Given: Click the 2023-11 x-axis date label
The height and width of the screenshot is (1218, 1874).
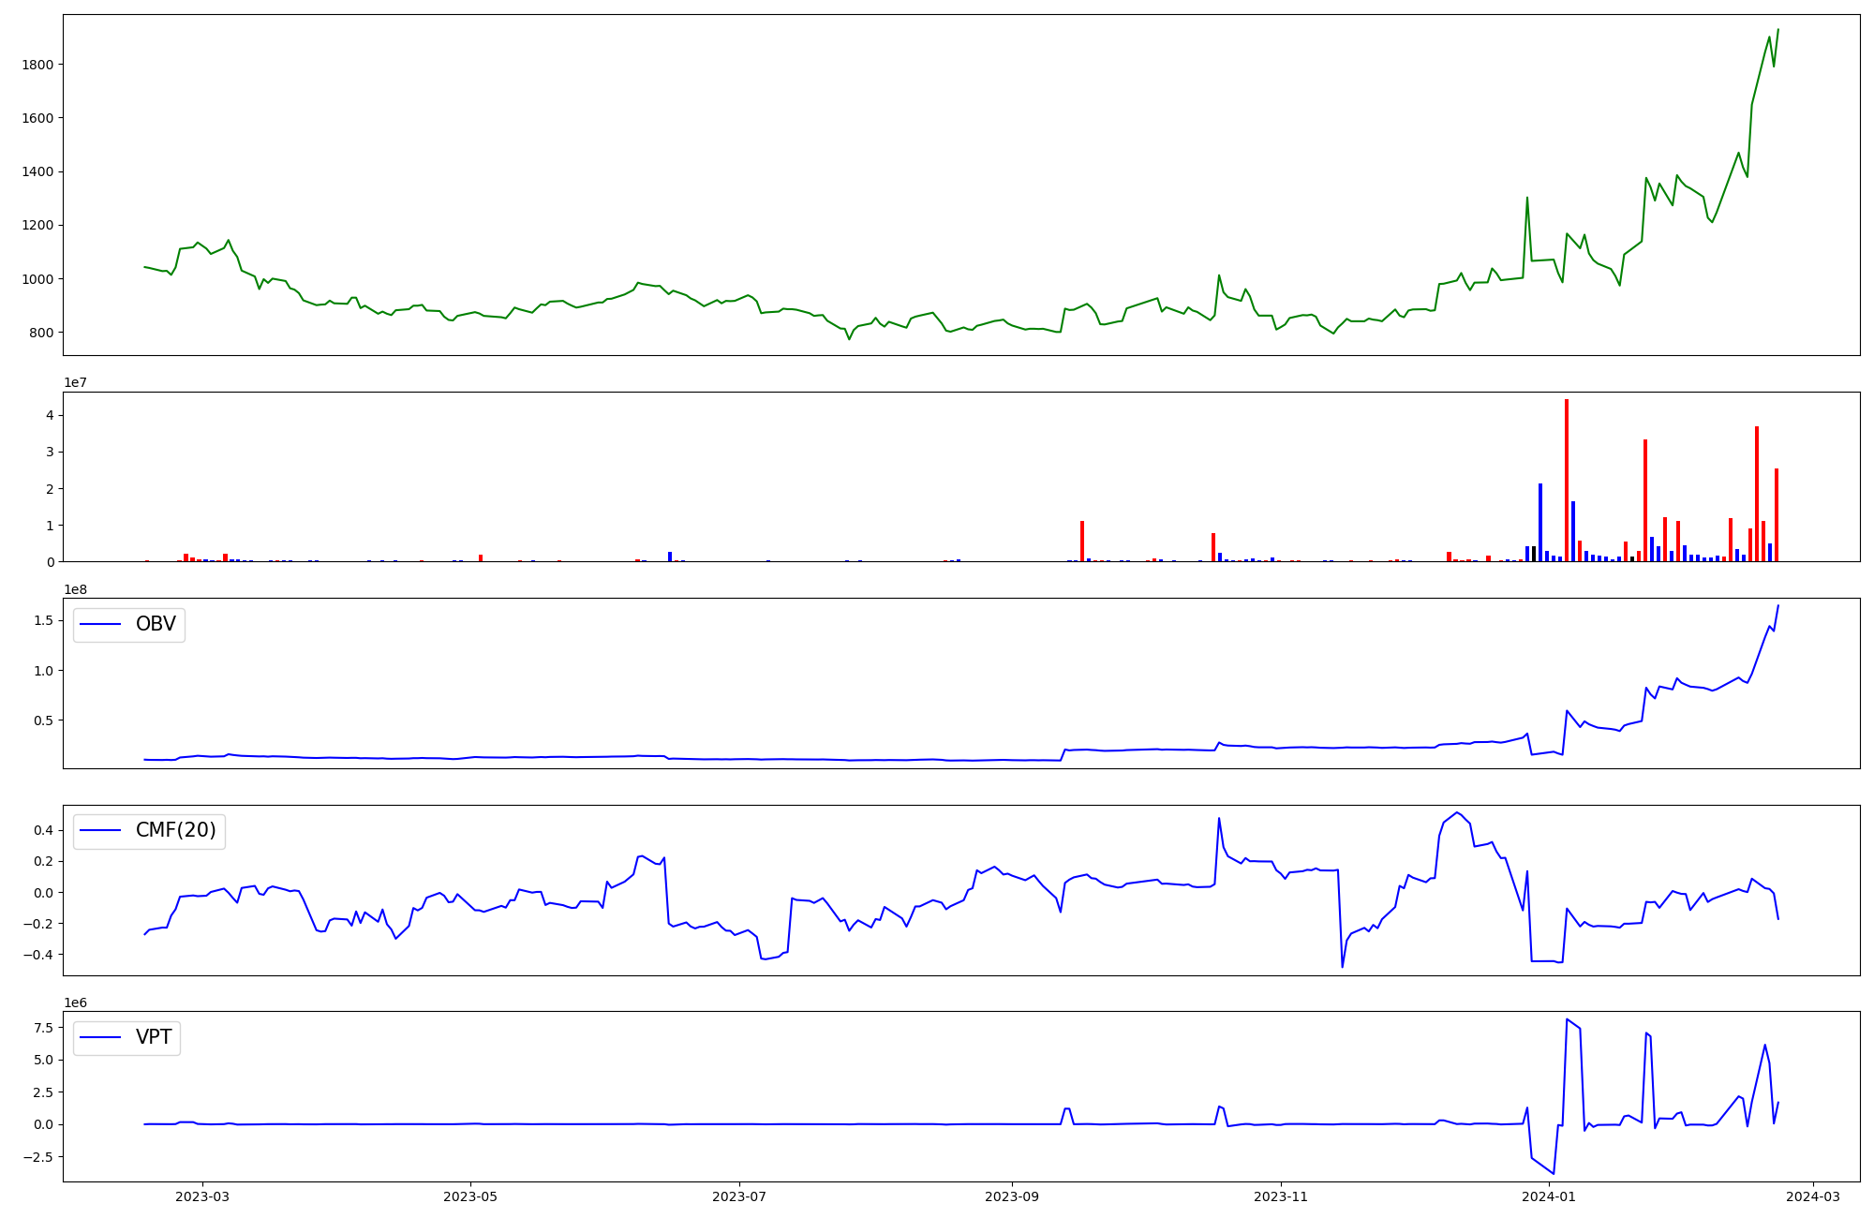Looking at the screenshot, I should [1281, 1196].
